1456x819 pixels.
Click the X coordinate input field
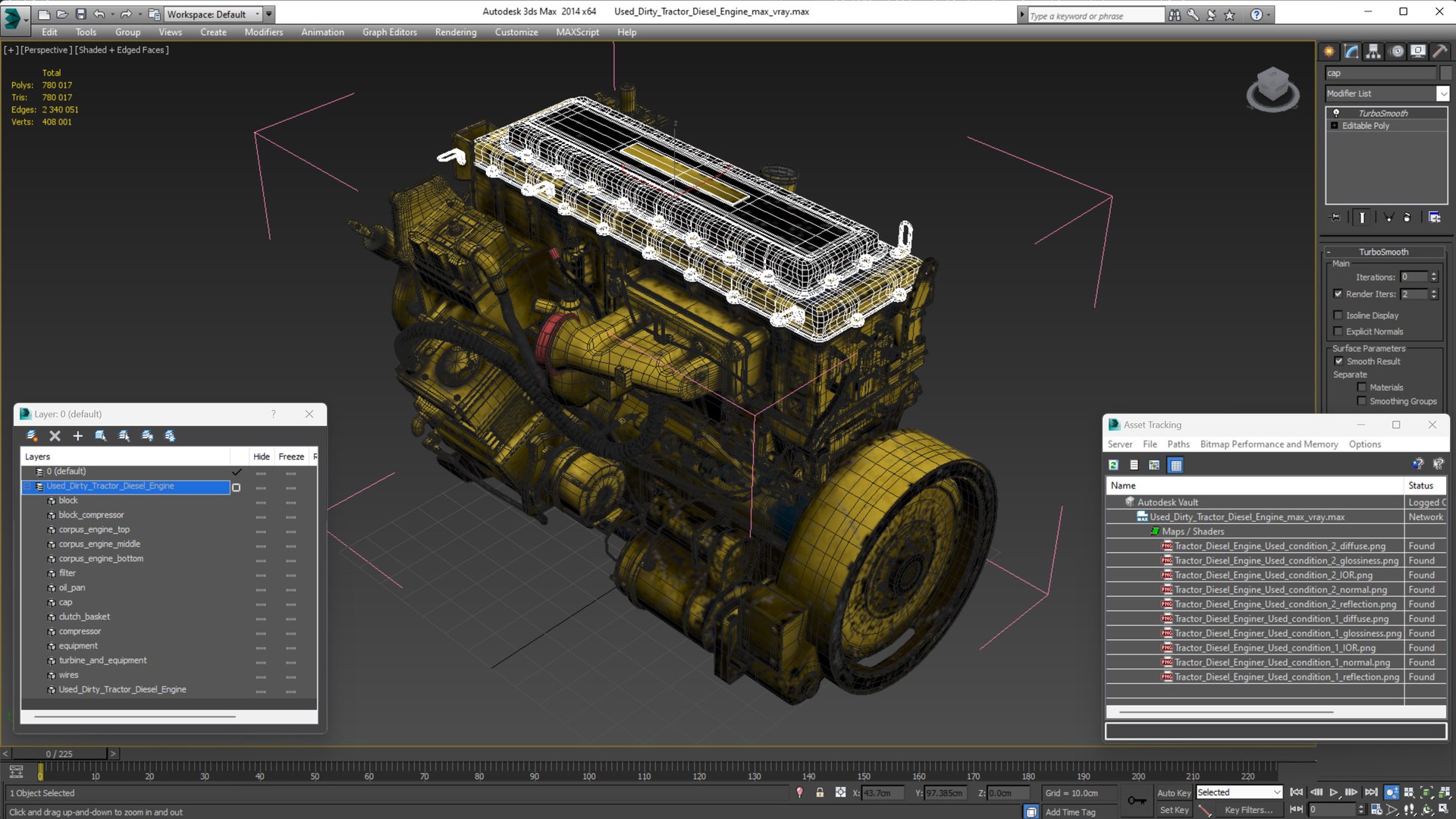coord(883,793)
